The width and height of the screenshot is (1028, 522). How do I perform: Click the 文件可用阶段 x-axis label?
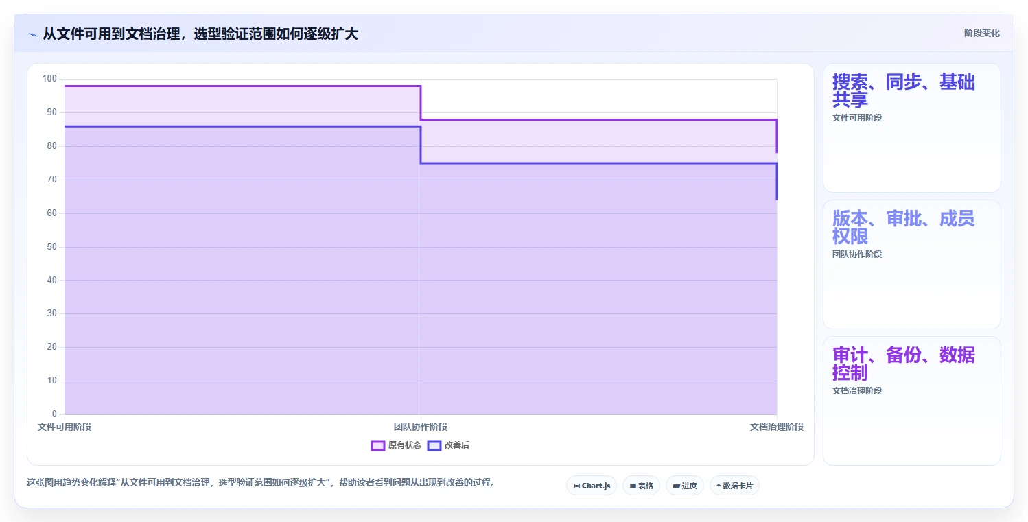tap(65, 427)
